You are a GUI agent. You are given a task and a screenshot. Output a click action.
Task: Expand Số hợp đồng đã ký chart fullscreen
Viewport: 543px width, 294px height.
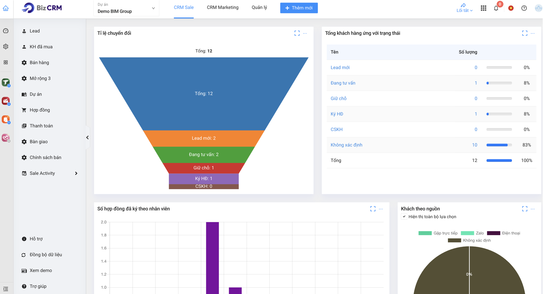(x=373, y=209)
